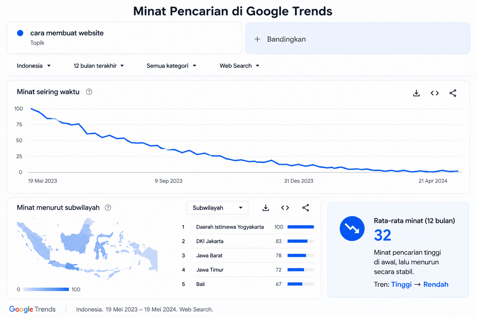Expand the 12 bulan terakhir time range

(x=99, y=66)
